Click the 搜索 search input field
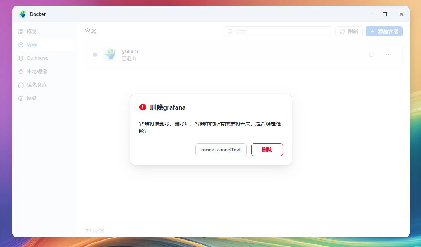 (278, 31)
